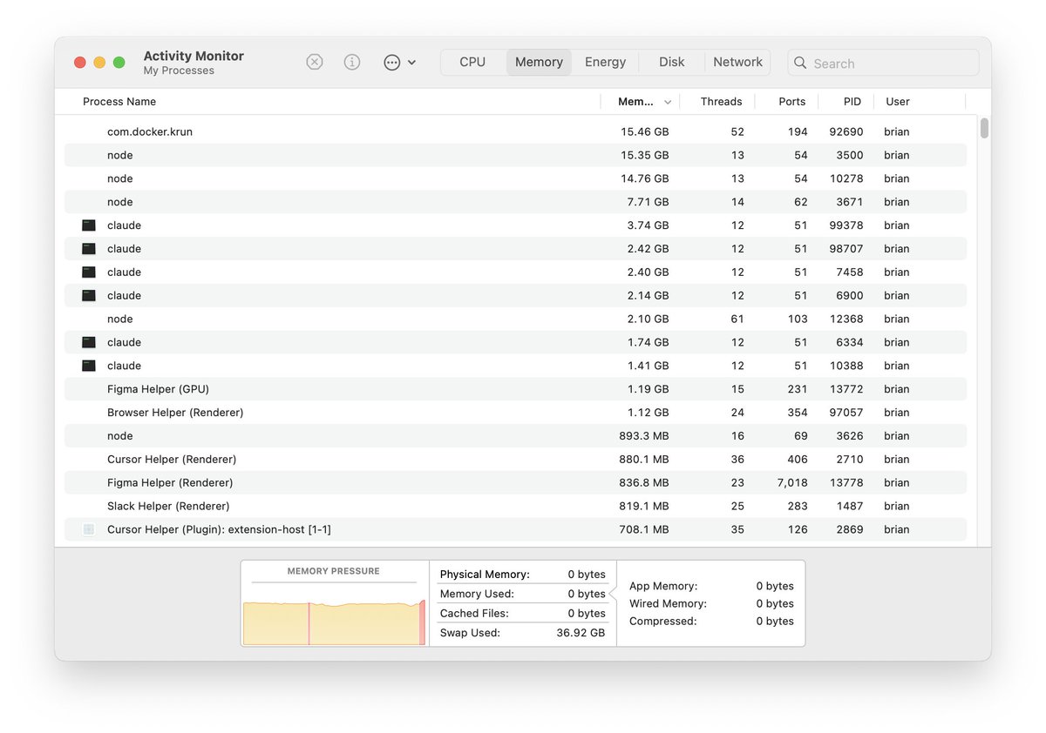
Task: Select the Browser Helper (Renderer) row
Action: (515, 413)
